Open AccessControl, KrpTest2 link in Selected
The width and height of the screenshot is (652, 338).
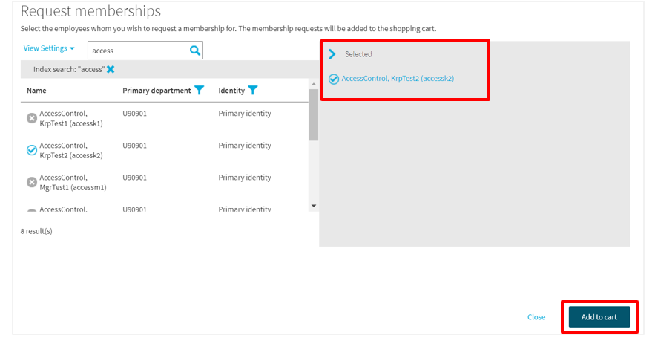coord(398,79)
